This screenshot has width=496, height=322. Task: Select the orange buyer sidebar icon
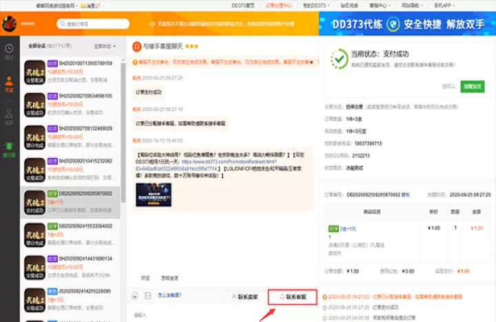click(9, 81)
